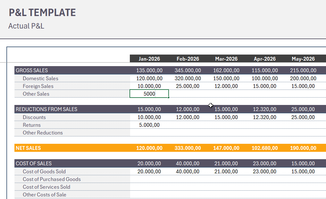This screenshot has width=326, height=199.
Task: Click the Other Reductions row label
Action: [x=43, y=133]
